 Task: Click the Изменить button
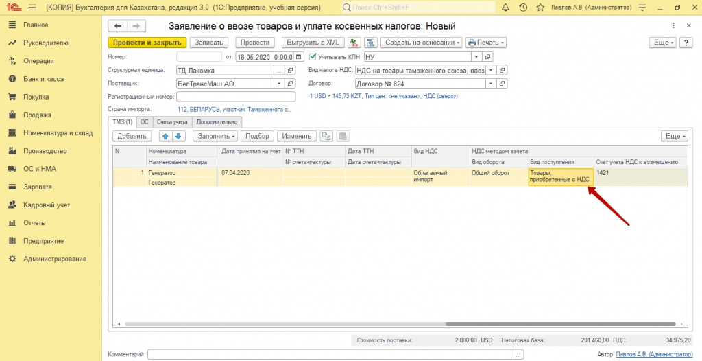tap(297, 136)
